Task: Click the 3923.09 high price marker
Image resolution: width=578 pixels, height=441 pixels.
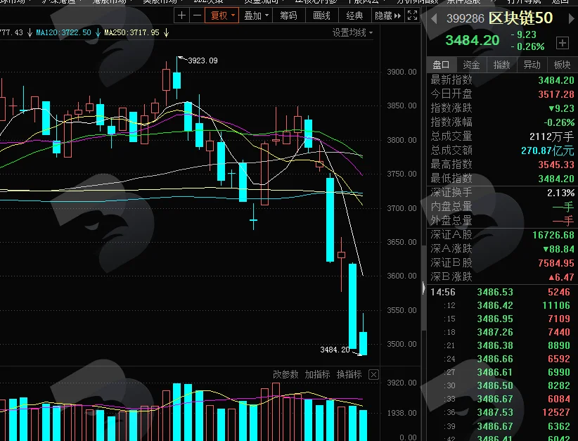Action: coord(203,60)
